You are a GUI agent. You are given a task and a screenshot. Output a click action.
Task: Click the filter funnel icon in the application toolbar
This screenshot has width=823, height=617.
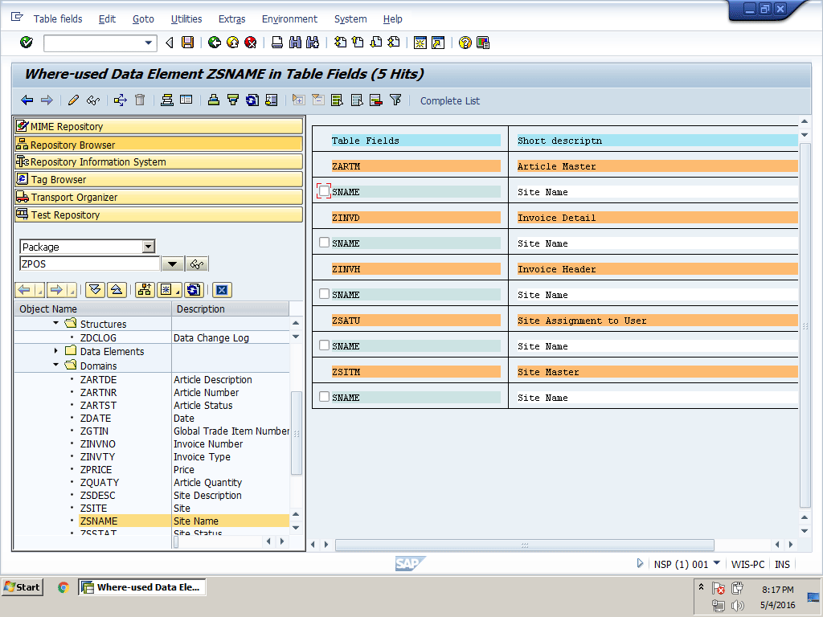[x=395, y=100]
